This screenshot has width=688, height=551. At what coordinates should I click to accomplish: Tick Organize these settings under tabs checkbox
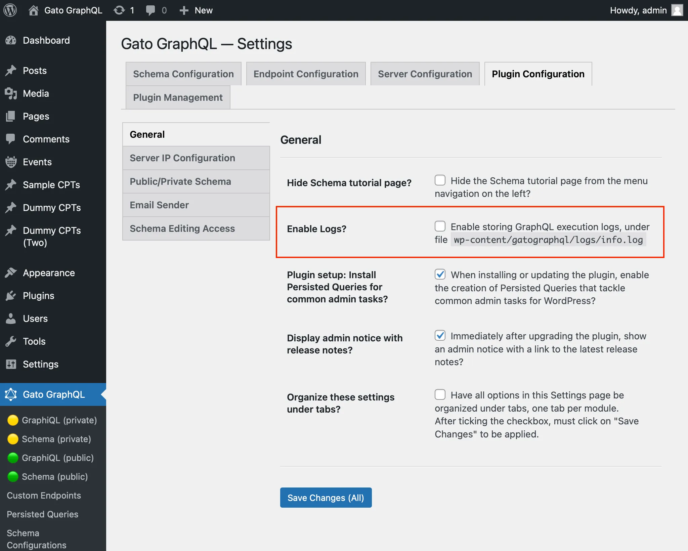tap(440, 394)
